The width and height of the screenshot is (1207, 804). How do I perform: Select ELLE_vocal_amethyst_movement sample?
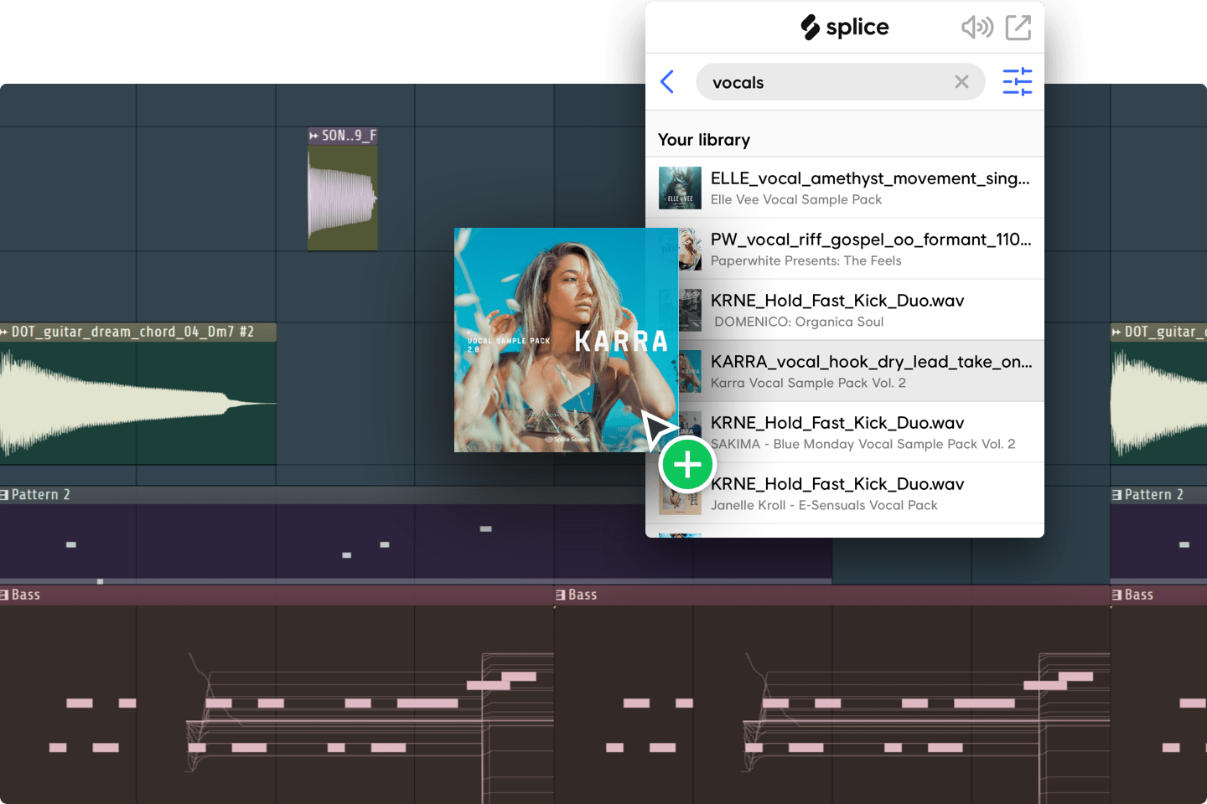tap(870, 188)
